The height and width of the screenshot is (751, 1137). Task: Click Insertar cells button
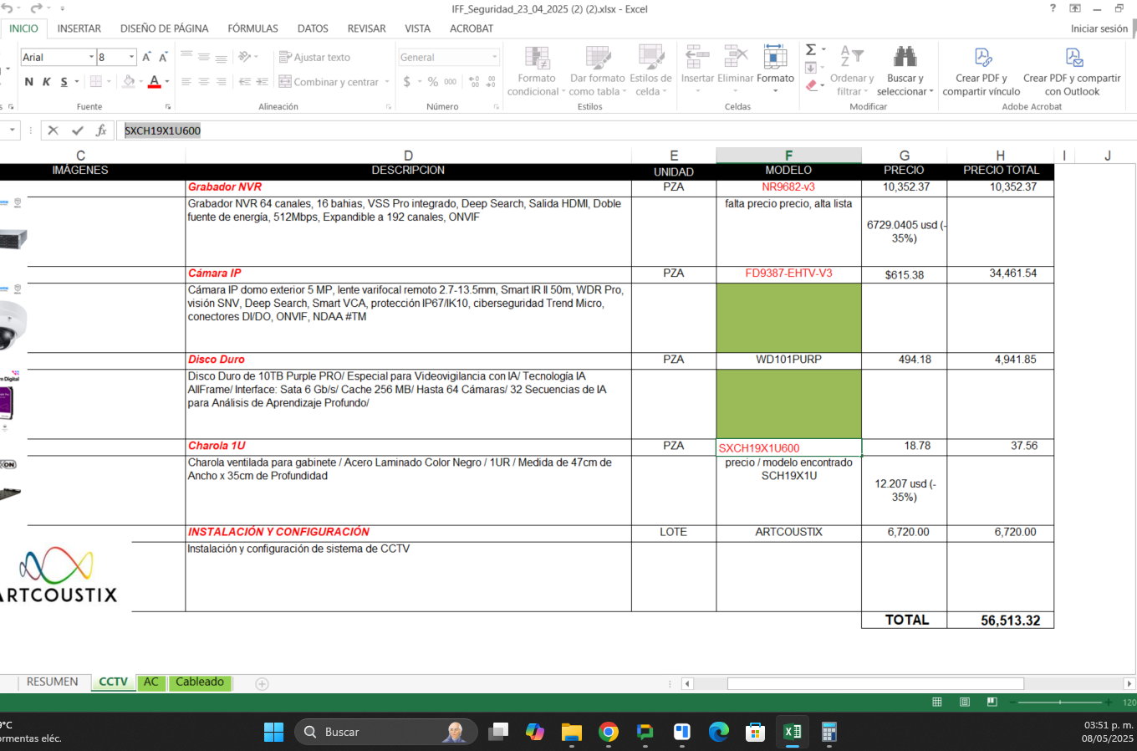tap(697, 69)
